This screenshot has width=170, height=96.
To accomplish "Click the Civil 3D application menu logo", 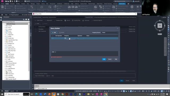I will (x=2, y=1).
